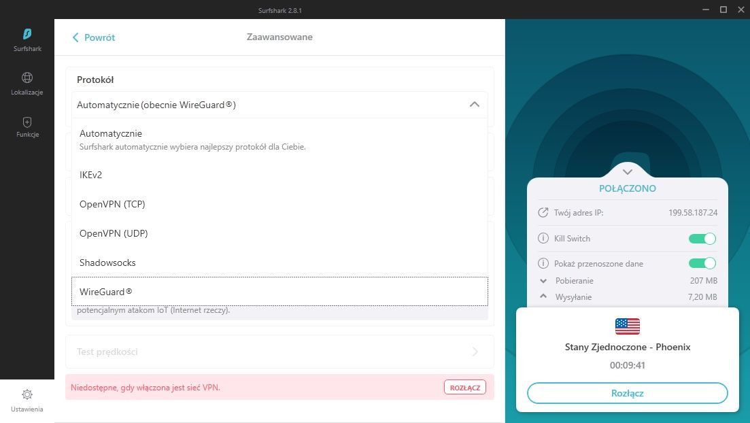The height and width of the screenshot is (423, 750).
Task: Click Kill Switch info icon
Action: tap(543, 238)
